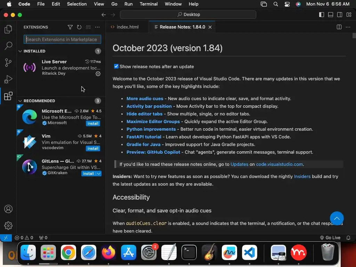Image resolution: width=356 pixels, height=267 pixels.
Task: Install the Microsoft Edge Tools extension
Action: coord(93,123)
